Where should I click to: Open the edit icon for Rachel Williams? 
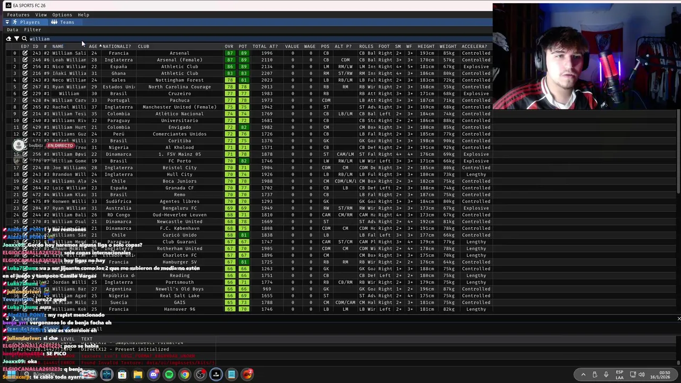[25, 107]
